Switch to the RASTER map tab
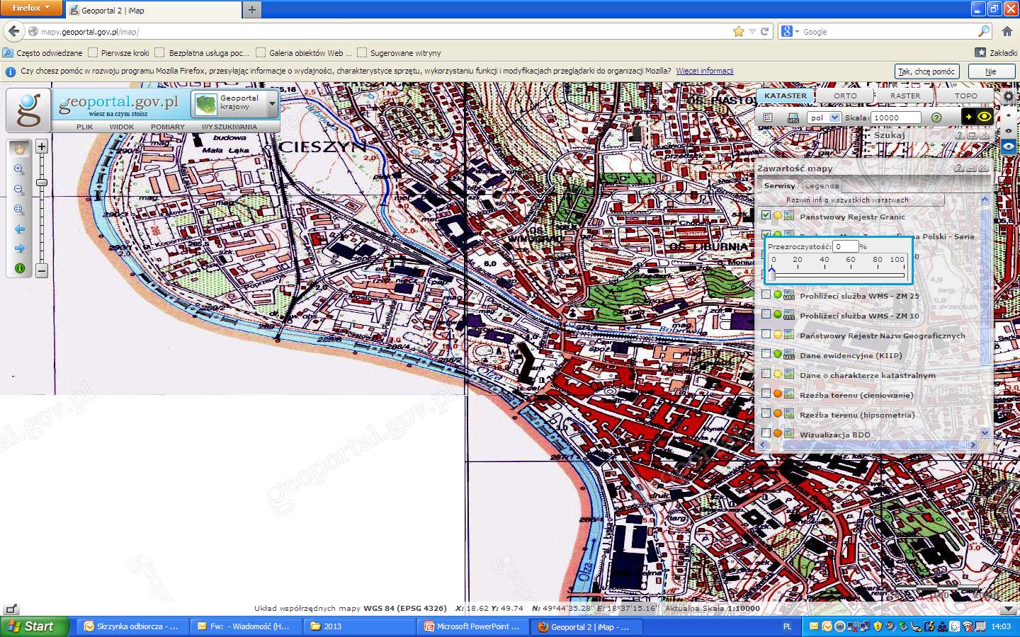The height and width of the screenshot is (637, 1020). click(x=905, y=96)
